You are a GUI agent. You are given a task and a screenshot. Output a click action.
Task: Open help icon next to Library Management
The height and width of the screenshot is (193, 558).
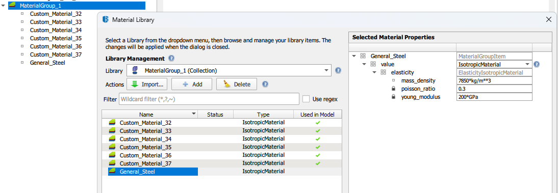(x=171, y=58)
